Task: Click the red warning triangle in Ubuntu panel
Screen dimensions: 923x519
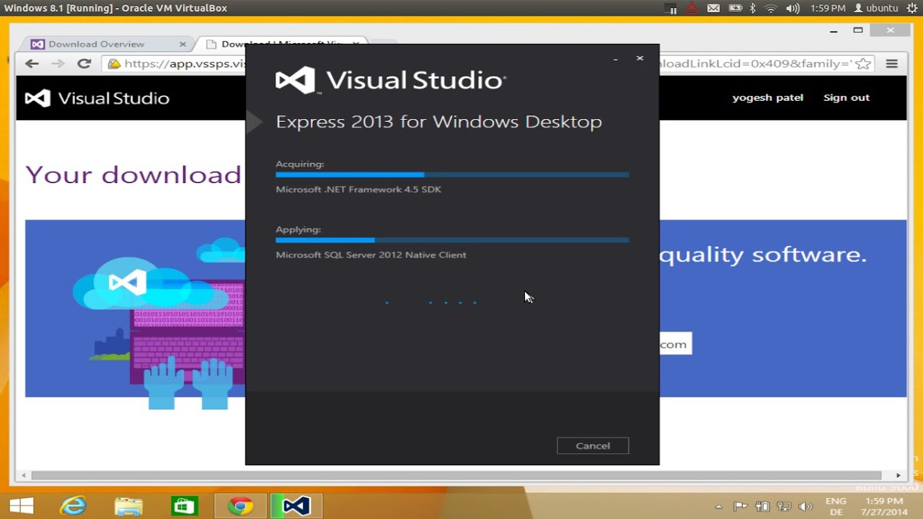Action: (692, 8)
